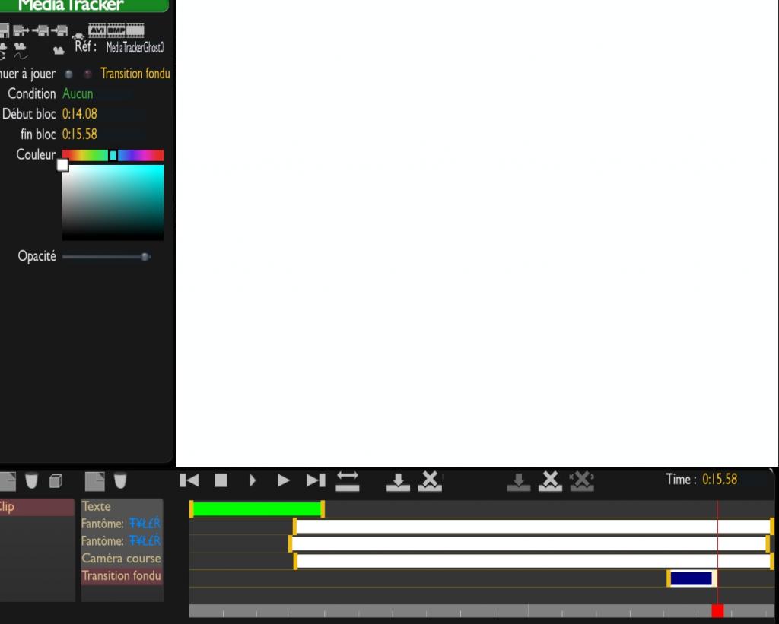Click the double-arrow fit timeline icon

coord(347,481)
